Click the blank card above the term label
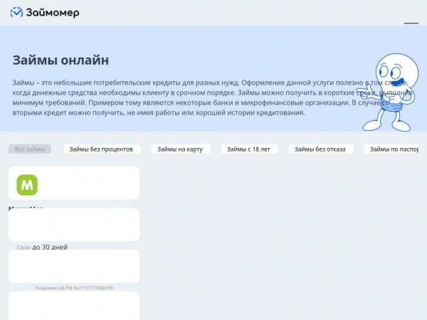Screen dimensions: 427x320 pos(73,225)
